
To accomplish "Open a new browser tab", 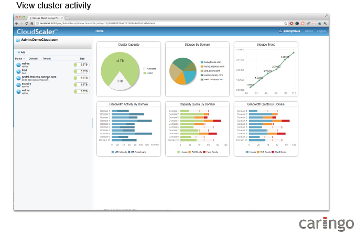I will (x=68, y=18).
